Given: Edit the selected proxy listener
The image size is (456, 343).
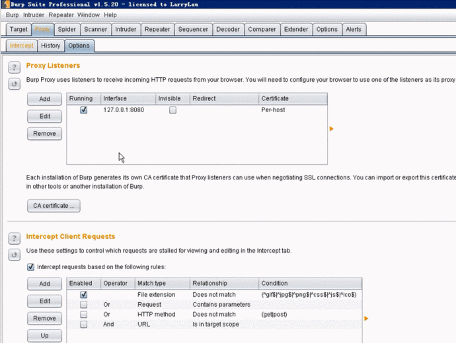Looking at the screenshot, I should (44, 116).
